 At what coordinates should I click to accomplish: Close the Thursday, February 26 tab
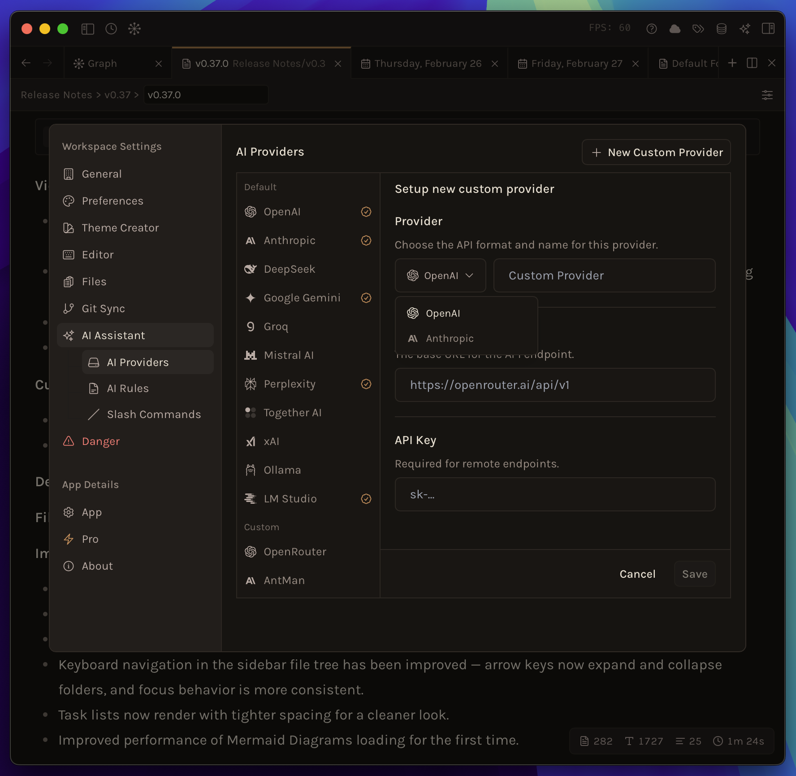click(495, 64)
